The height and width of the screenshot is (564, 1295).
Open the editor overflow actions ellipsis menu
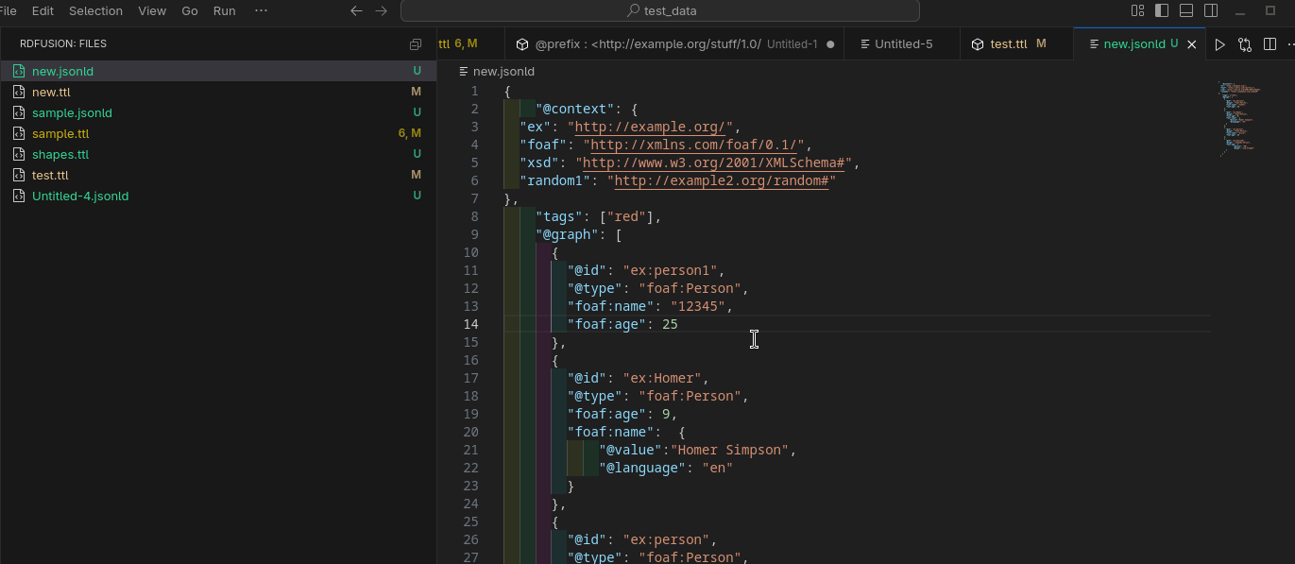tap(1289, 43)
